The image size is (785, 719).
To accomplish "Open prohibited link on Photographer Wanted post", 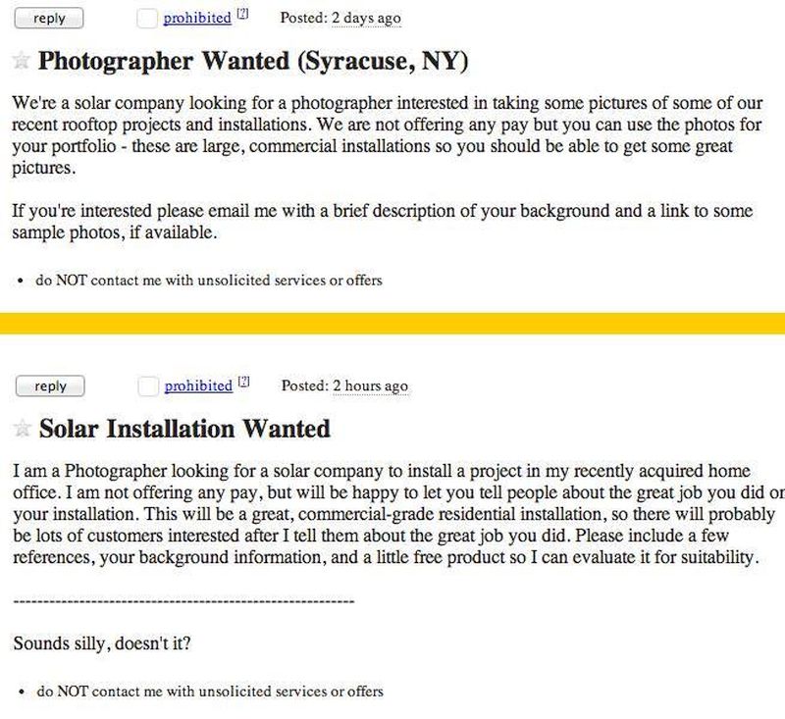I will pos(197,18).
